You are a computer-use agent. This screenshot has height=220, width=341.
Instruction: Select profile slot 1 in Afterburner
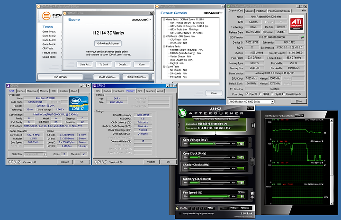[189, 208]
